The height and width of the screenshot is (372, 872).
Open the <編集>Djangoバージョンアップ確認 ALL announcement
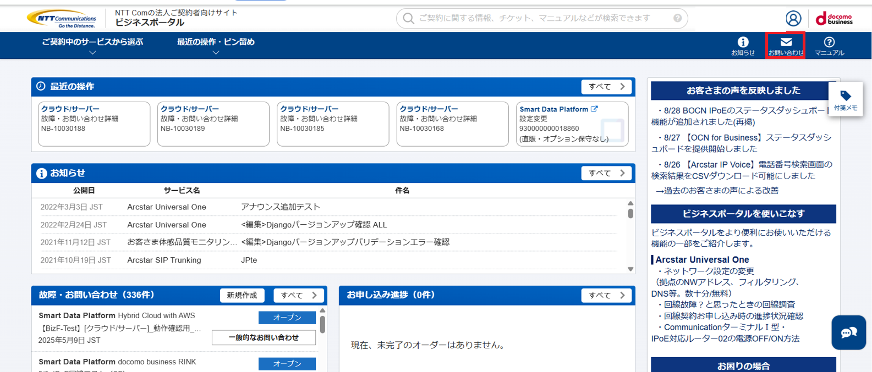tap(314, 225)
